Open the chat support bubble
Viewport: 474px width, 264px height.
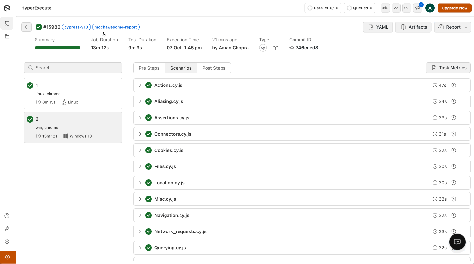pos(457,242)
